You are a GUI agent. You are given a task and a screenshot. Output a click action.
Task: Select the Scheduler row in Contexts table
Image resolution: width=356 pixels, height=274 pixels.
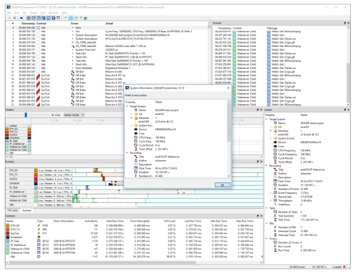(134, 237)
